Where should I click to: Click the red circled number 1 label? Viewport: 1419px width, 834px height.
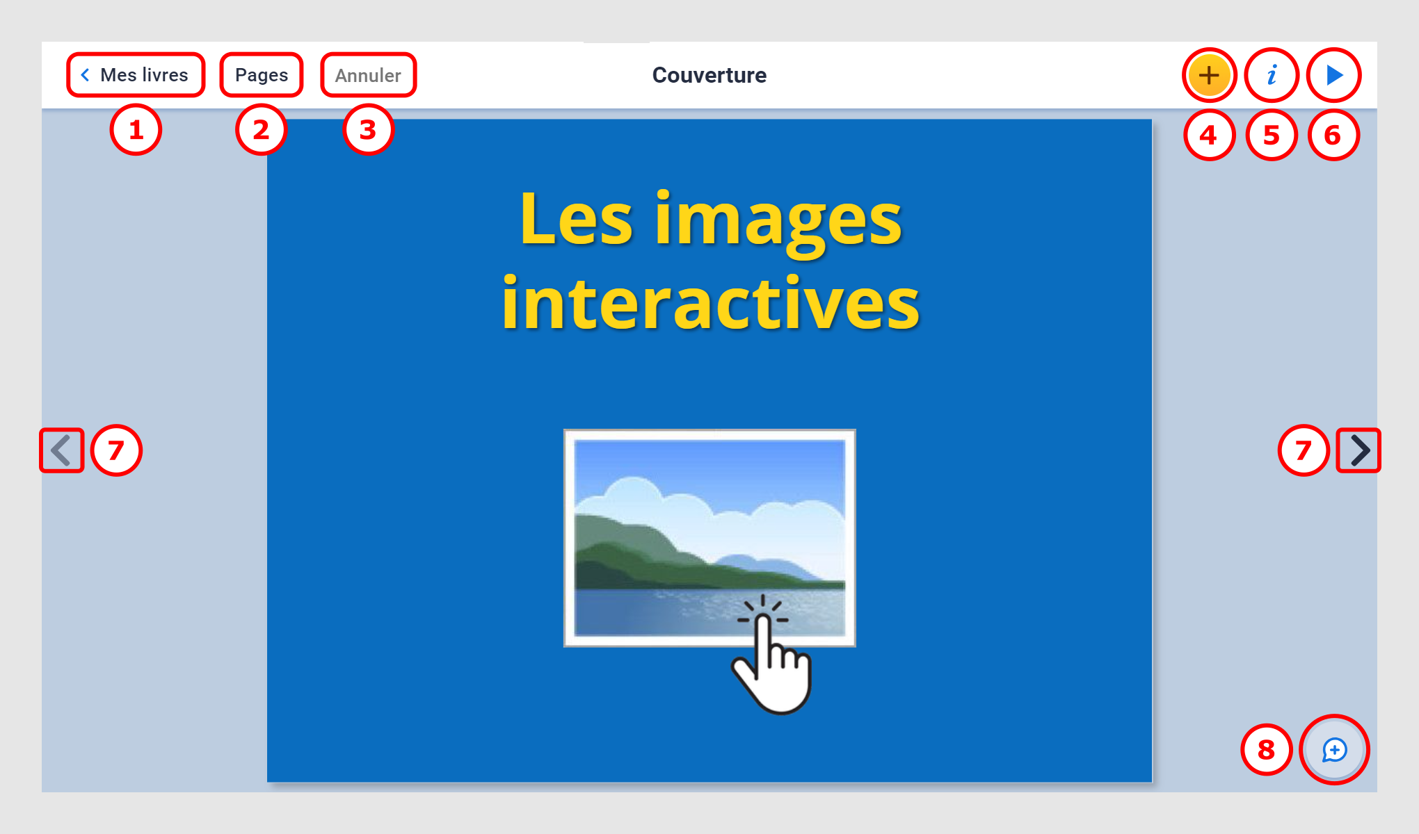136,130
